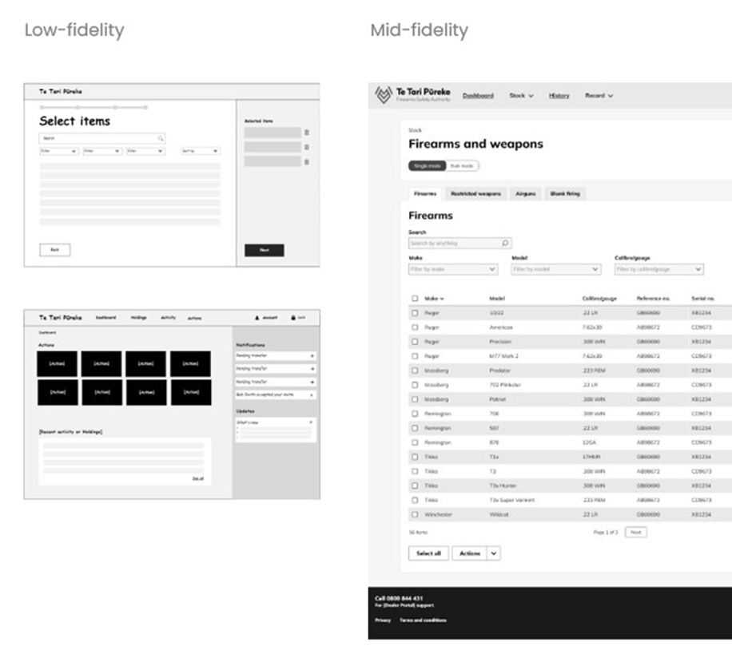Screen dimensions: 732x658
Task: Click the magnifier icon in 'Search by anything' field
Action: (505, 243)
